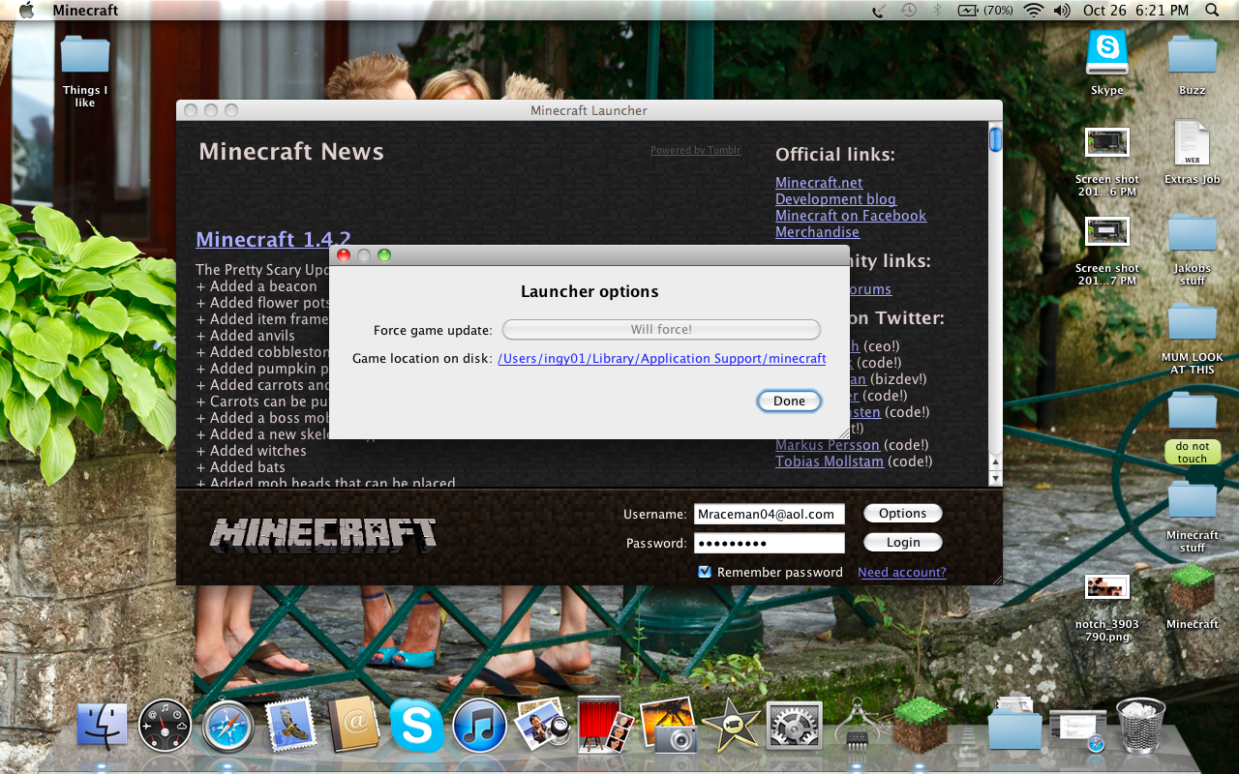1239x774 pixels.
Task: Open the volume menu bar icon
Action: pos(1062,11)
